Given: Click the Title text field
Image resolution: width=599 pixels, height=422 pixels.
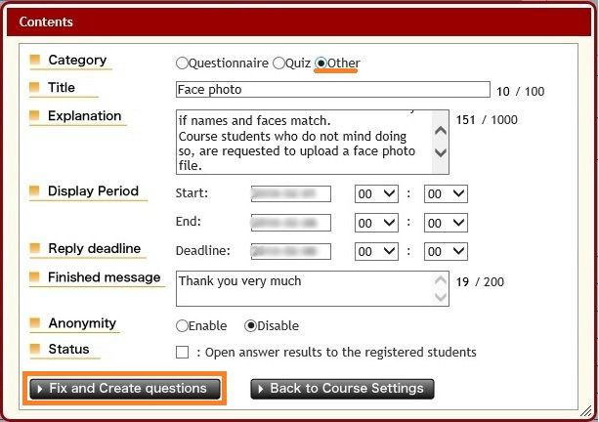Looking at the screenshot, I should click(x=332, y=90).
